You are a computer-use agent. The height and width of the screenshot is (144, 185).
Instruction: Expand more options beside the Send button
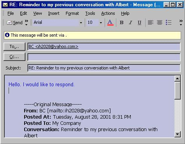click(x=27, y=23)
